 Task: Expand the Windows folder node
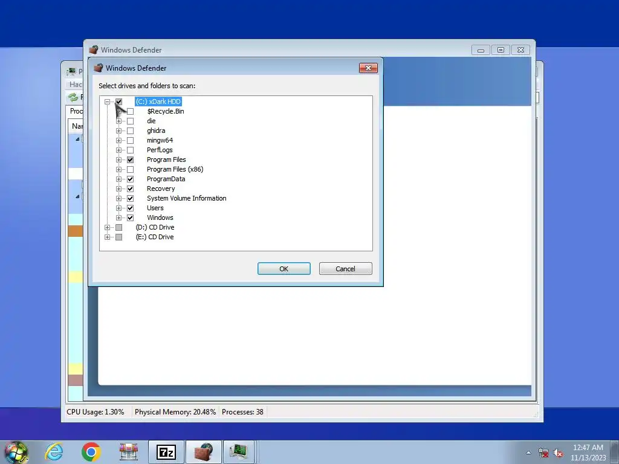tap(118, 217)
